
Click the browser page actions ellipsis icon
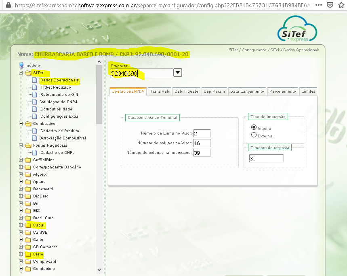(319, 5)
